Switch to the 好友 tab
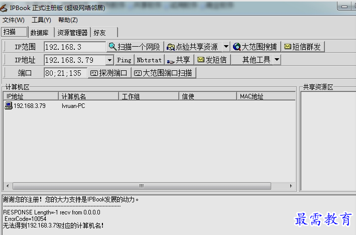Image resolution: width=356 pixels, height=235 pixels. 104,33
